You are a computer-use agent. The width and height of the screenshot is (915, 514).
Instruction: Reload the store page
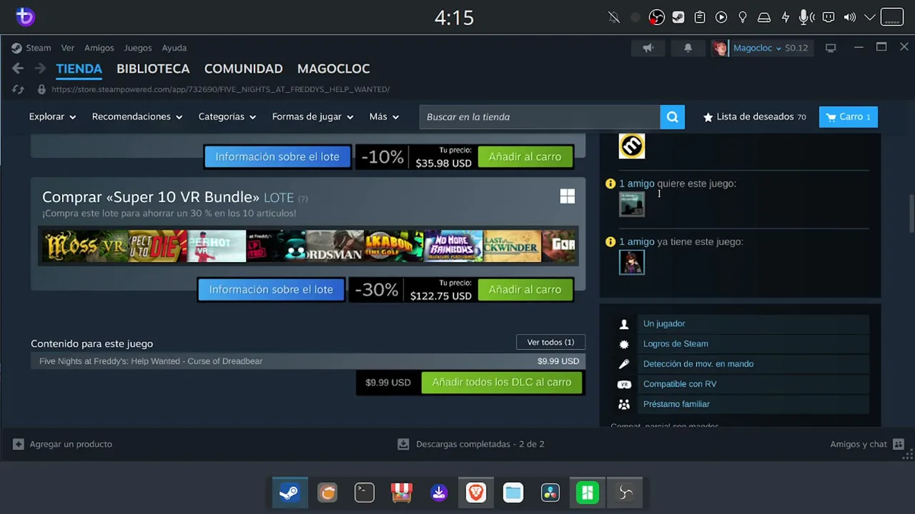click(18, 89)
